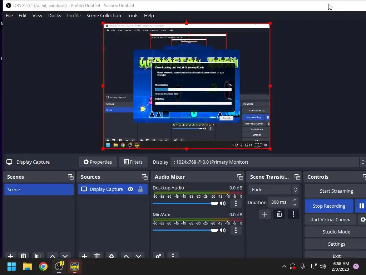Remove selected scene using the trash icon
366x275 pixels.
coord(23,256)
